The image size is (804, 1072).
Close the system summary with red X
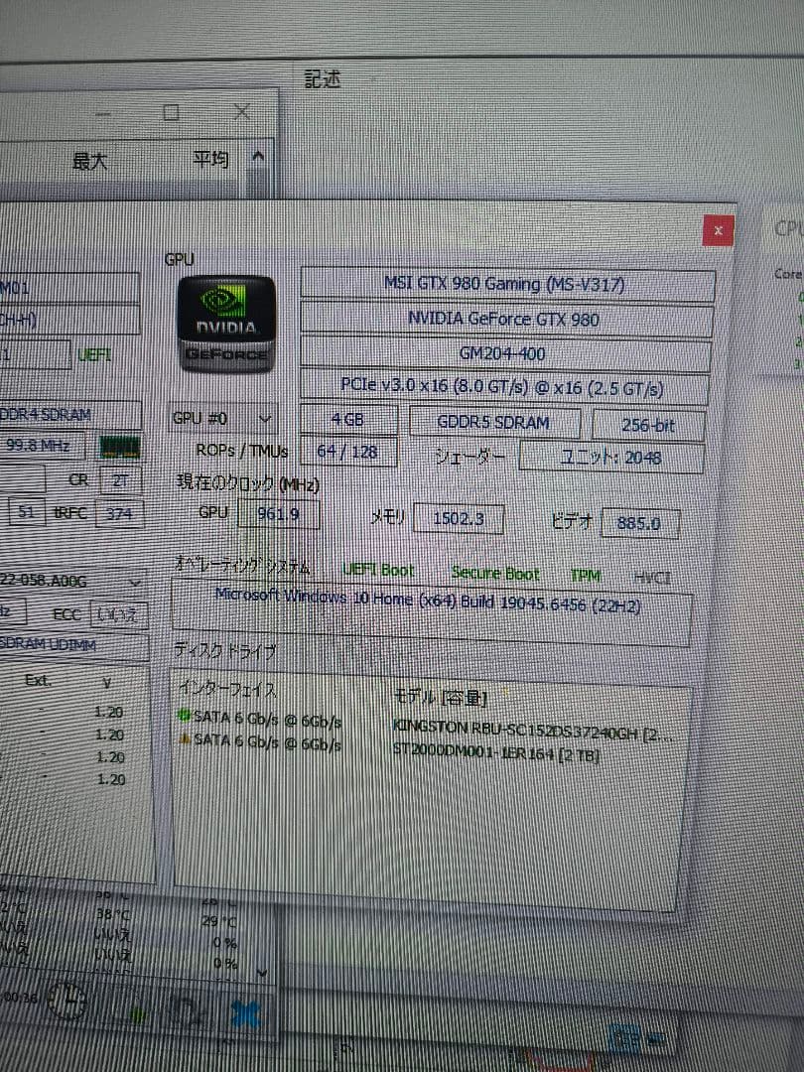click(718, 230)
